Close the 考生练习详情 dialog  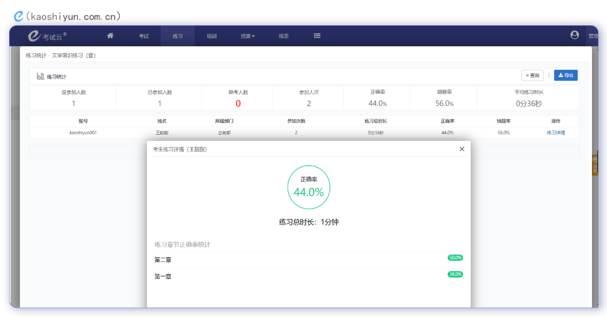(x=461, y=149)
